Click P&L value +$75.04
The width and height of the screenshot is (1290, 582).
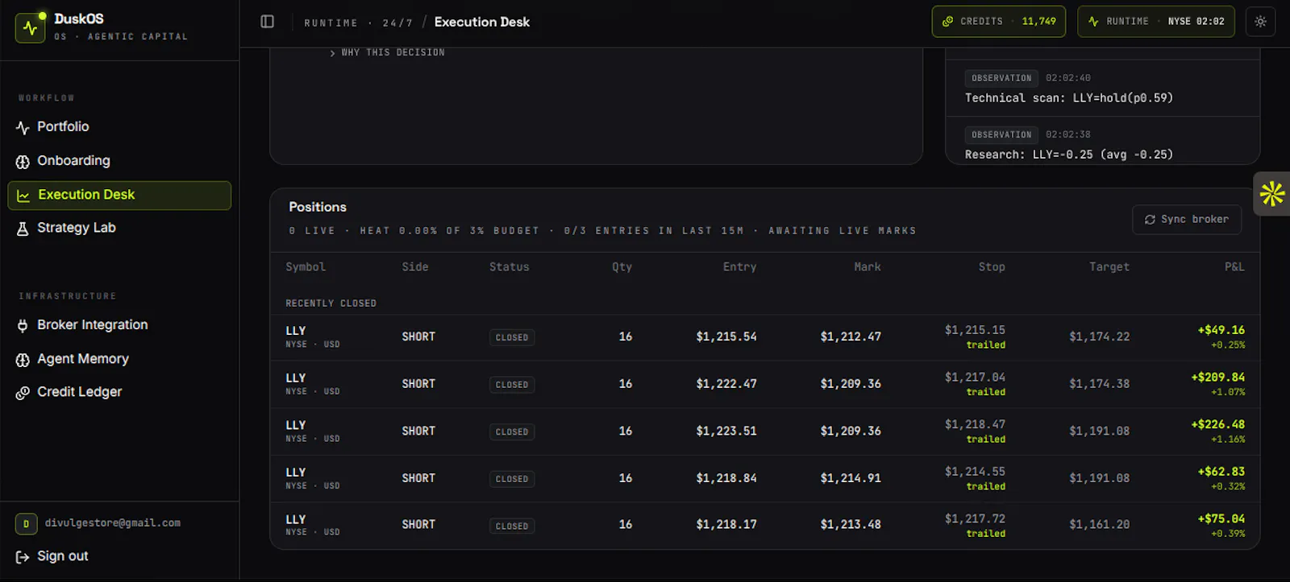tap(1221, 519)
